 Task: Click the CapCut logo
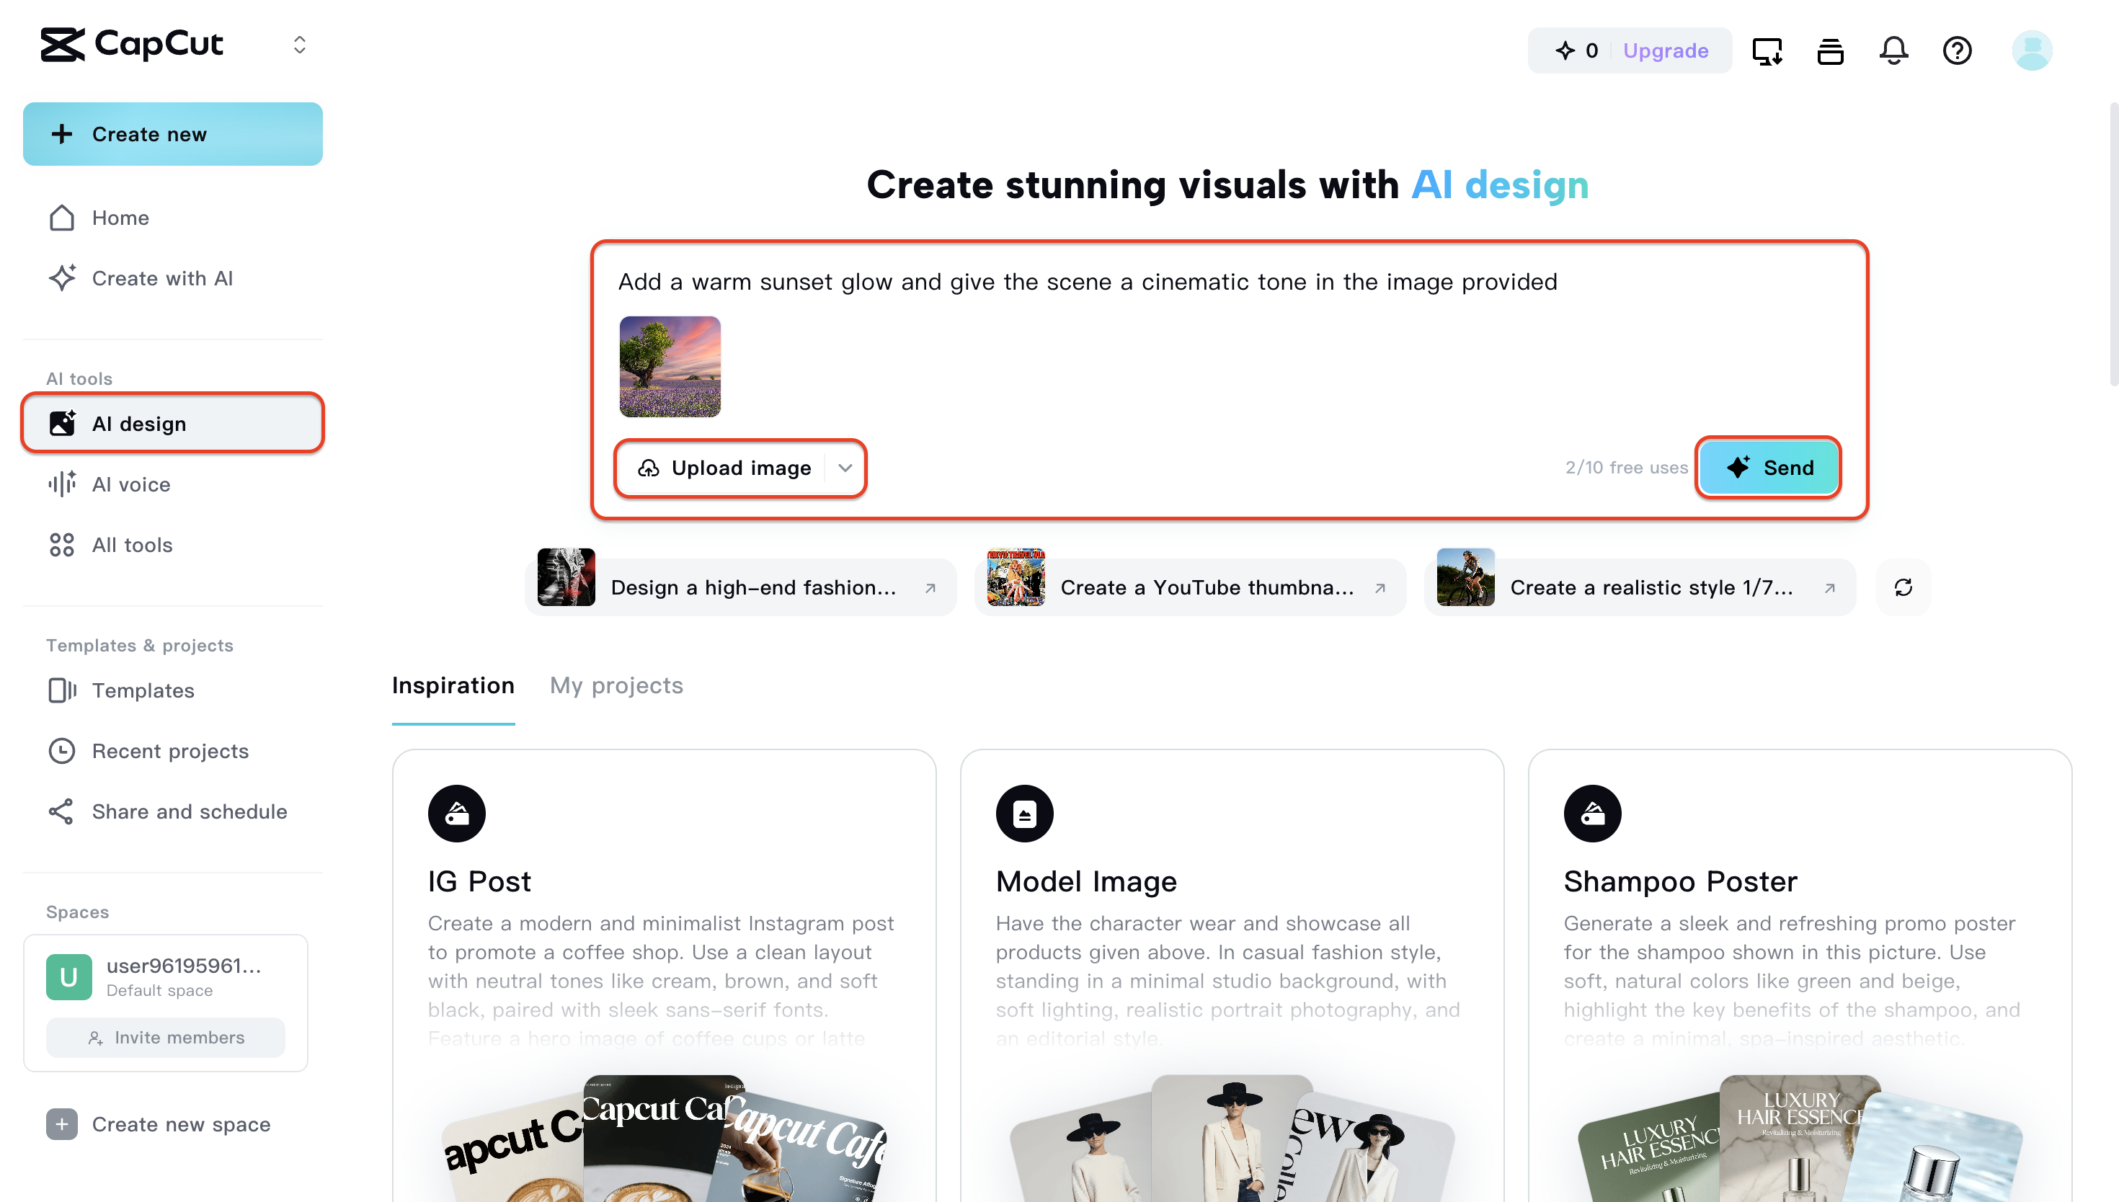[x=132, y=45]
